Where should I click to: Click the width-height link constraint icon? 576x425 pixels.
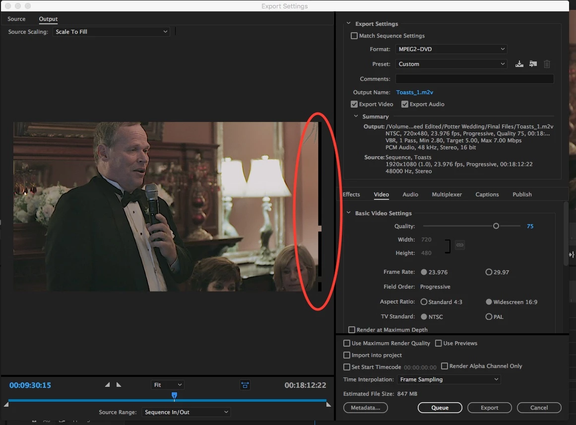(x=459, y=245)
